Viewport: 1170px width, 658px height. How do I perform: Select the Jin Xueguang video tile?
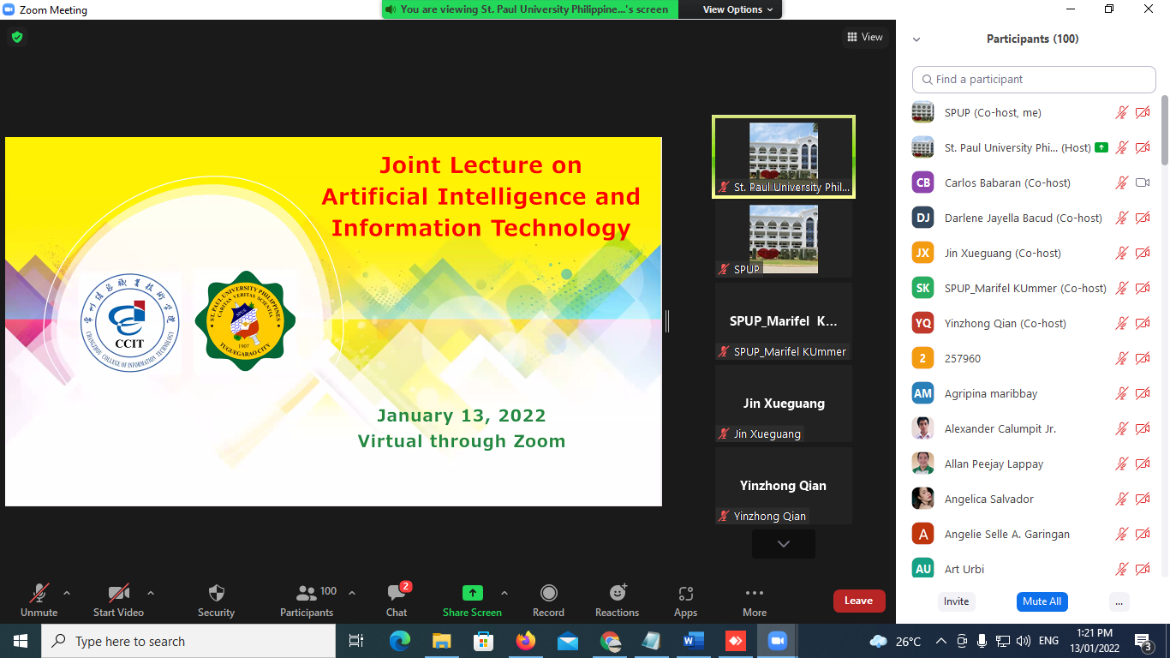783,404
